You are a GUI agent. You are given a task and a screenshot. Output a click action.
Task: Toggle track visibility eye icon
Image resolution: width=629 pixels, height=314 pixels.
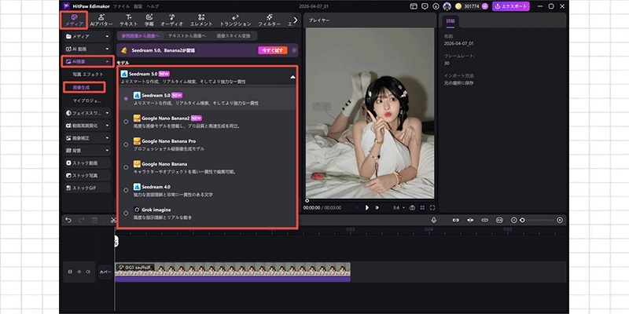tap(79, 272)
